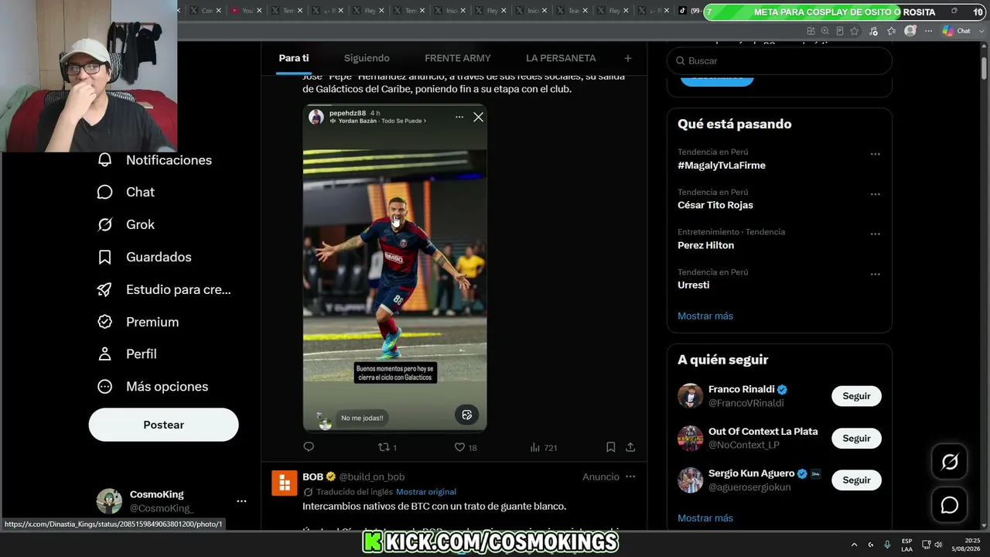Share the Pepe Hernández post
The width and height of the screenshot is (990, 557).
pyautogui.click(x=630, y=447)
